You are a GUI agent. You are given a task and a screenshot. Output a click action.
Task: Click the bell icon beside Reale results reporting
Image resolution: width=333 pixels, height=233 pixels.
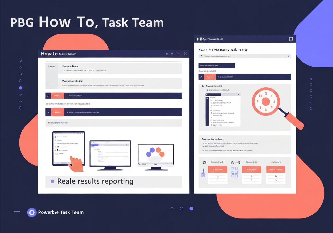(x=52, y=181)
